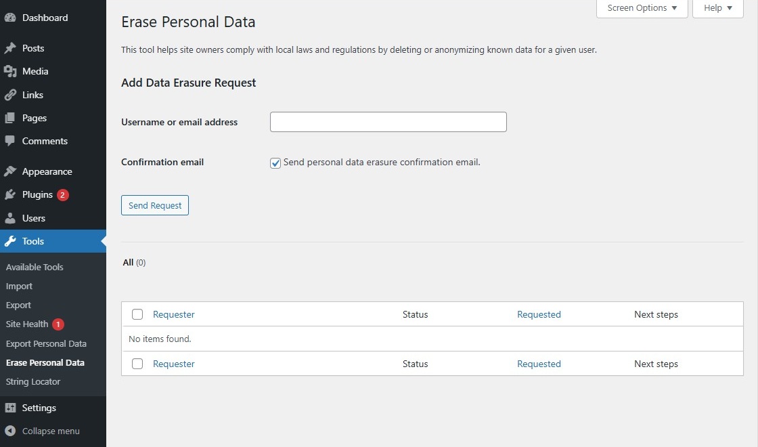Click the Settings sliders icon

pos(10,408)
